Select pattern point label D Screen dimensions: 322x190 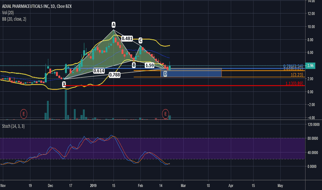click(x=165, y=74)
